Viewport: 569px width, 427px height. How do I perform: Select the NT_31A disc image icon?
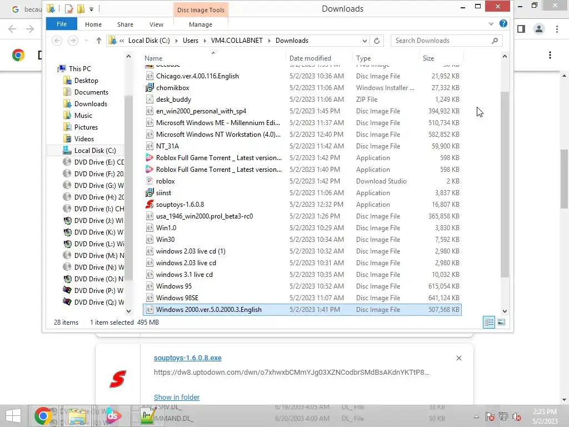pos(149,146)
